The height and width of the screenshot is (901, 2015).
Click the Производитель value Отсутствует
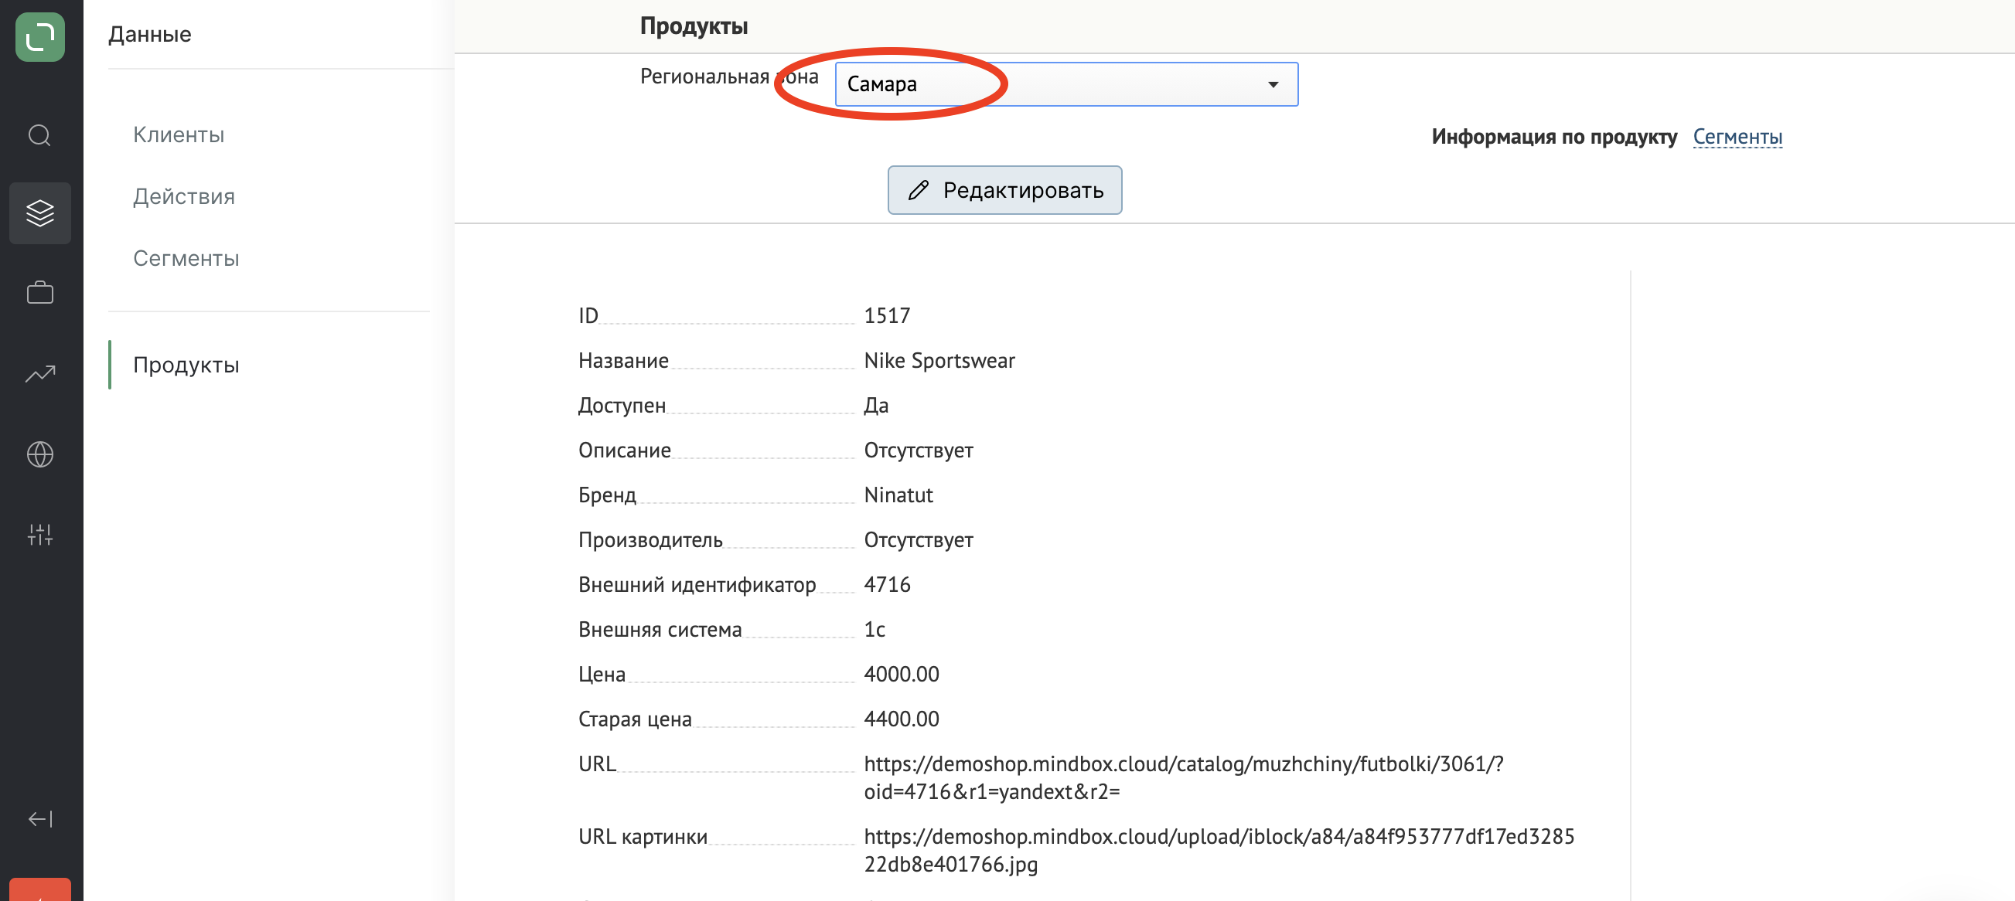919,540
